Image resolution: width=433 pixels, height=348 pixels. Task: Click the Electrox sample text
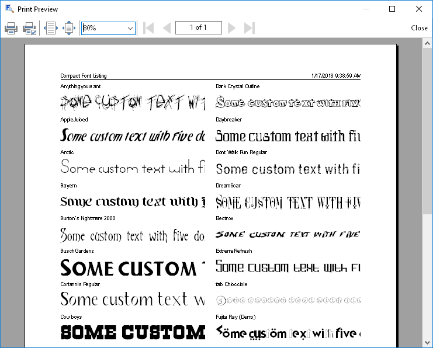(288, 234)
